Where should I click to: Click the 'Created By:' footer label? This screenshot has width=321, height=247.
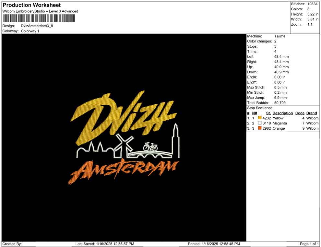[x=12, y=244]
